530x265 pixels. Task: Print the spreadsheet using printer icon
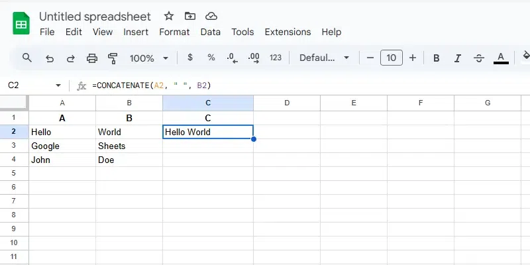(x=92, y=58)
